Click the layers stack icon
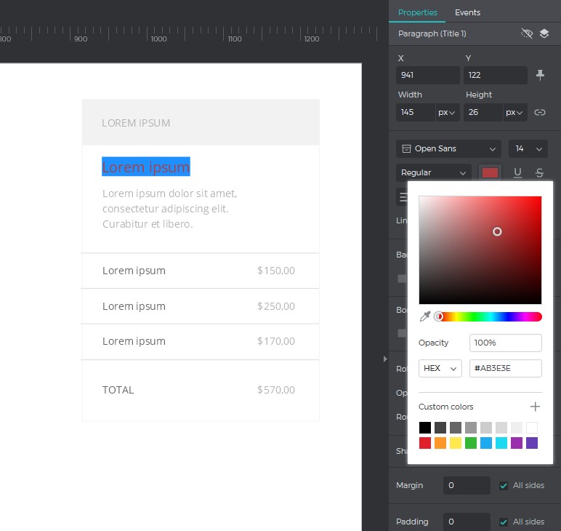 click(x=544, y=33)
